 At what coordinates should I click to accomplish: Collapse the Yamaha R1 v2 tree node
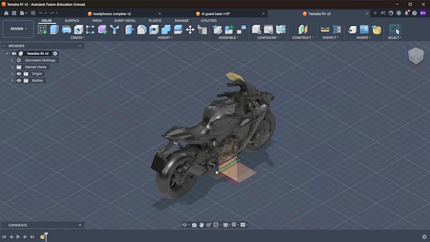pyautogui.click(x=7, y=54)
